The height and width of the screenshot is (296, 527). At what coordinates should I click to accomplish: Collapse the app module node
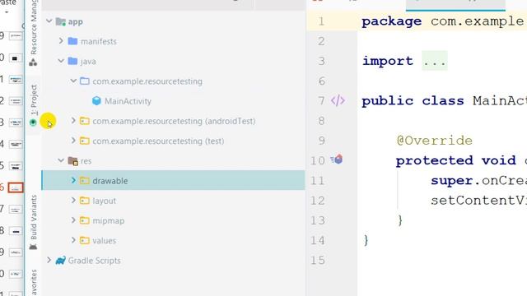[49, 21]
